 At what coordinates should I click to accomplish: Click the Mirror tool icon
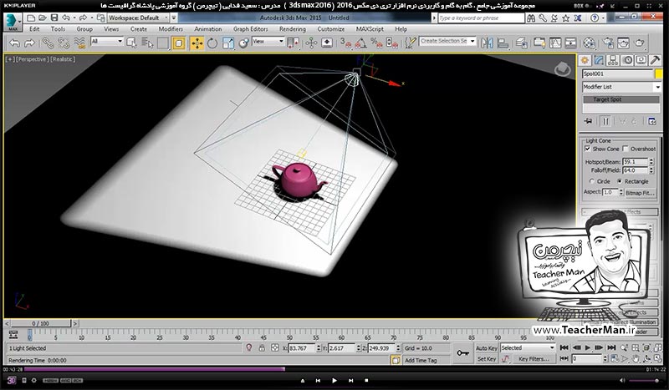pyautogui.click(x=487, y=43)
